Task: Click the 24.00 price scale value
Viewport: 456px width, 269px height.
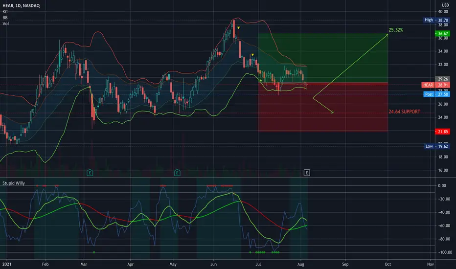Action: [x=443, y=117]
